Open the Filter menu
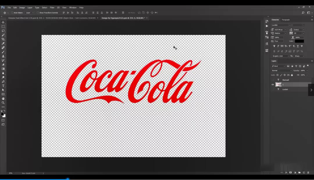The height and width of the screenshot is (180, 314). [52, 8]
